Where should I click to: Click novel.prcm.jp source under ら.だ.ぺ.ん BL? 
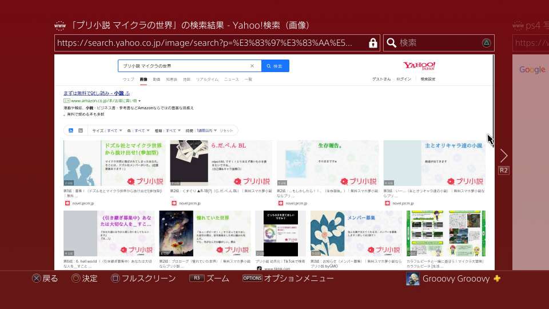[190, 203]
